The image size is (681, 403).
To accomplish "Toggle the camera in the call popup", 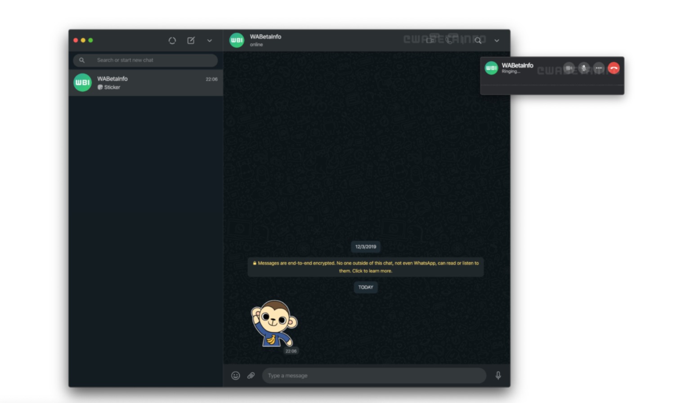I will (569, 68).
